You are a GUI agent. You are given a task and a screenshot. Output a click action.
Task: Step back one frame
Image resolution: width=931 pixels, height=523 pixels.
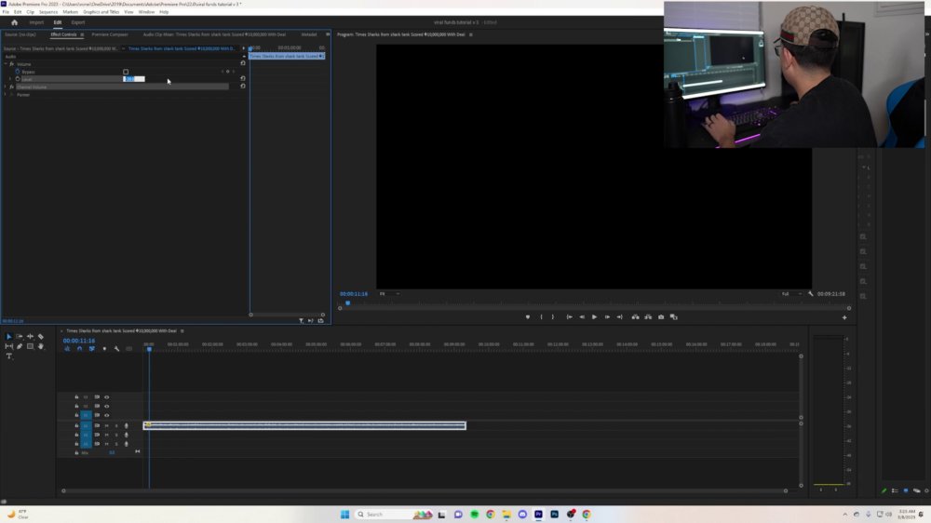coord(582,317)
